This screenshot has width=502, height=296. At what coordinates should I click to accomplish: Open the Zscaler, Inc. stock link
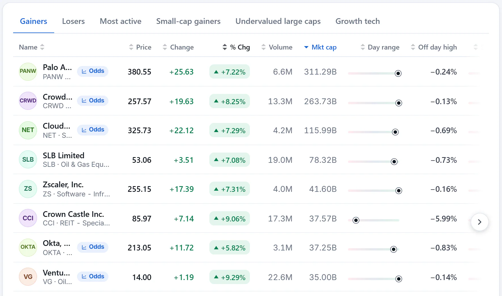click(63, 185)
